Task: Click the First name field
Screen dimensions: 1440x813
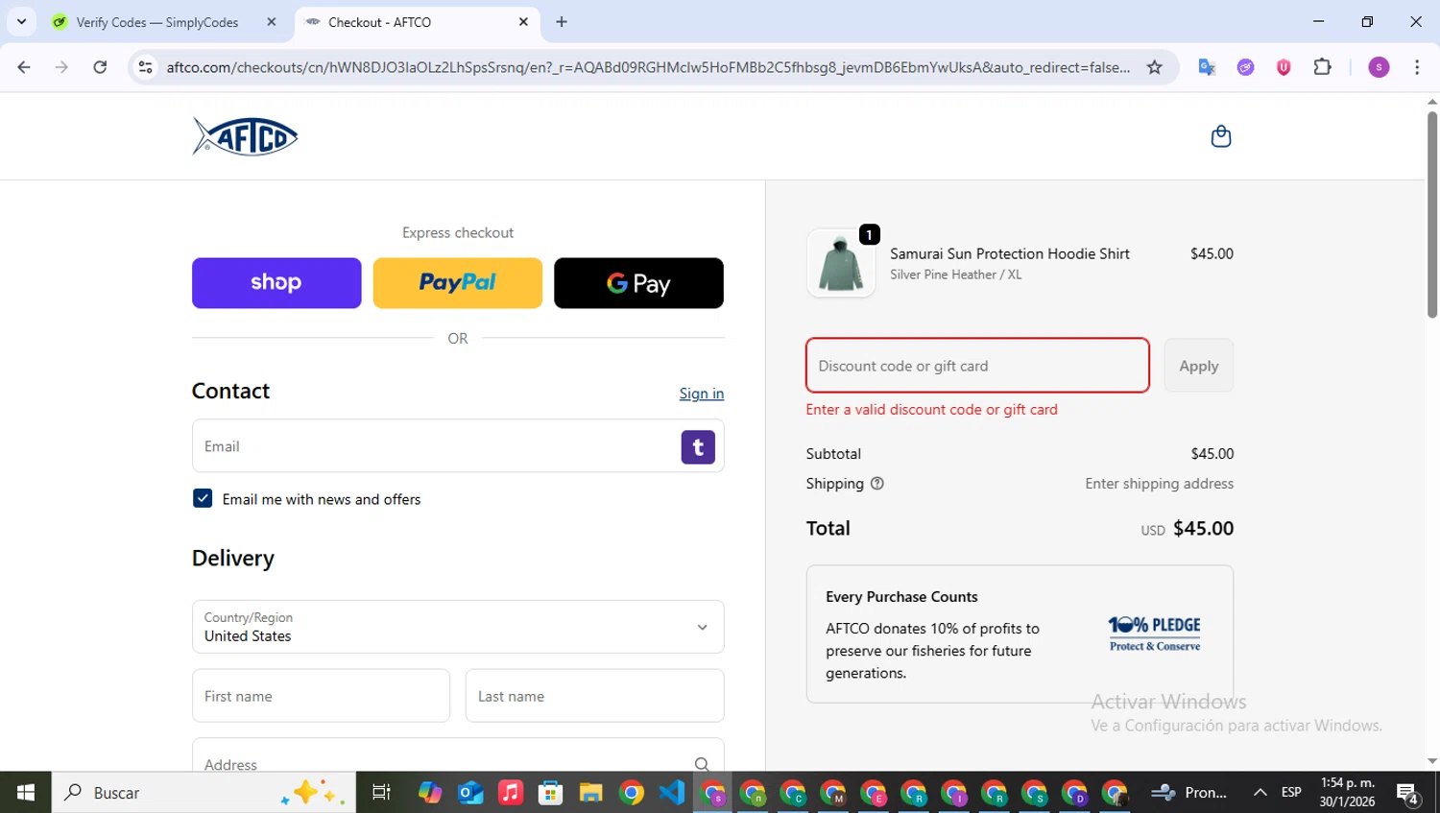Action: point(321,696)
